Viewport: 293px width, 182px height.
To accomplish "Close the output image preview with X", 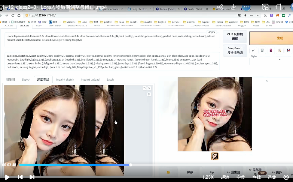I will point(267,81).
